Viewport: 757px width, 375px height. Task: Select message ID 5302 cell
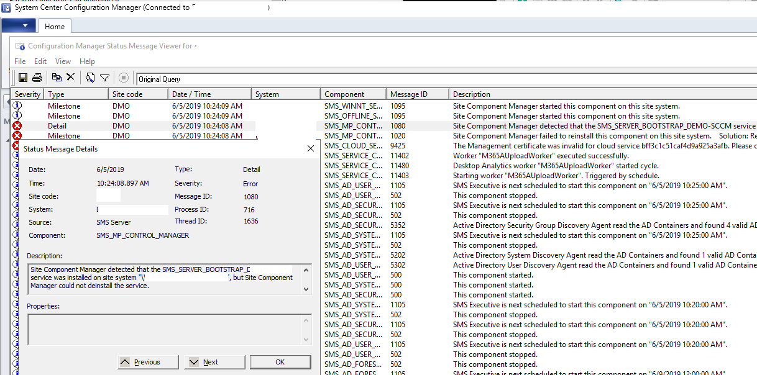click(398, 265)
